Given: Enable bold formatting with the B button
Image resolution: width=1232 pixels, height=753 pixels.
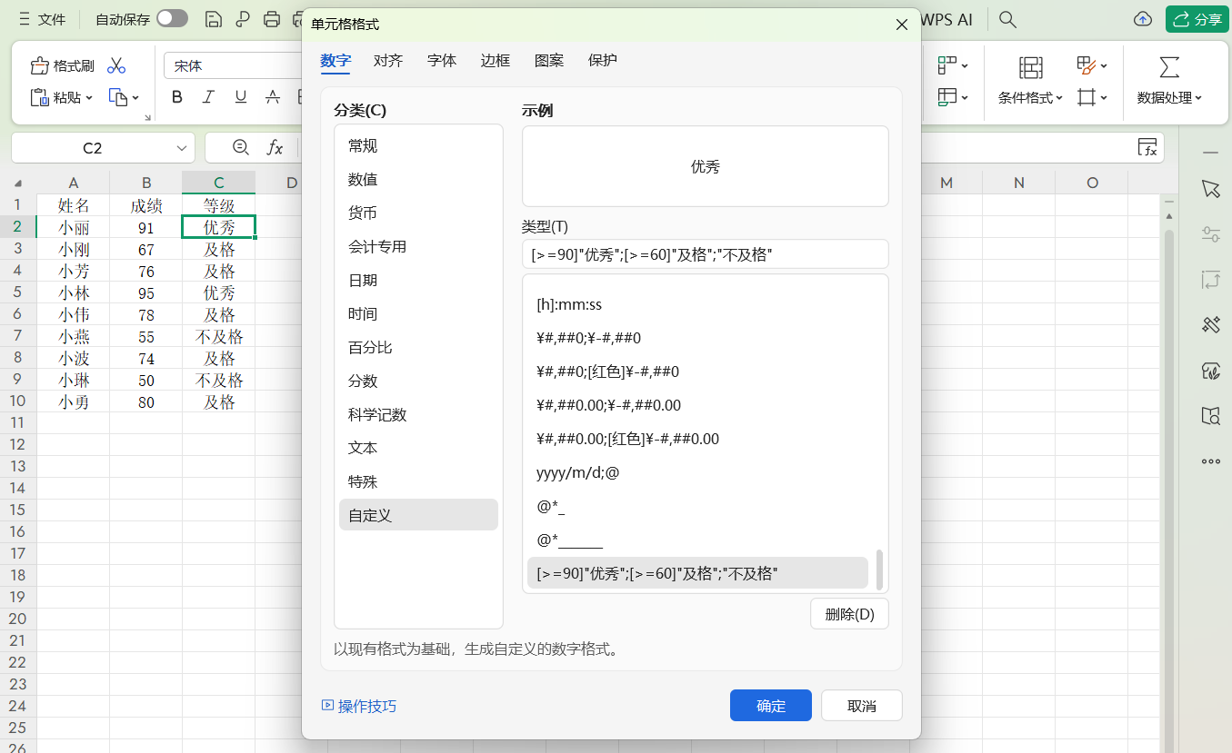Looking at the screenshot, I should click(x=176, y=96).
